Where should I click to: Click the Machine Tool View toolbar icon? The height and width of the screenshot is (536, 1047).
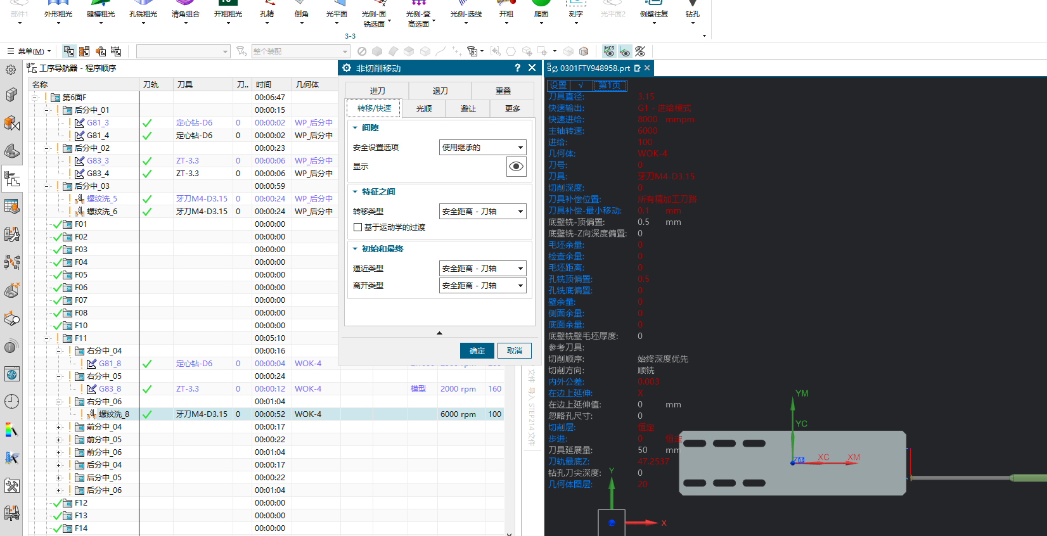(x=84, y=51)
